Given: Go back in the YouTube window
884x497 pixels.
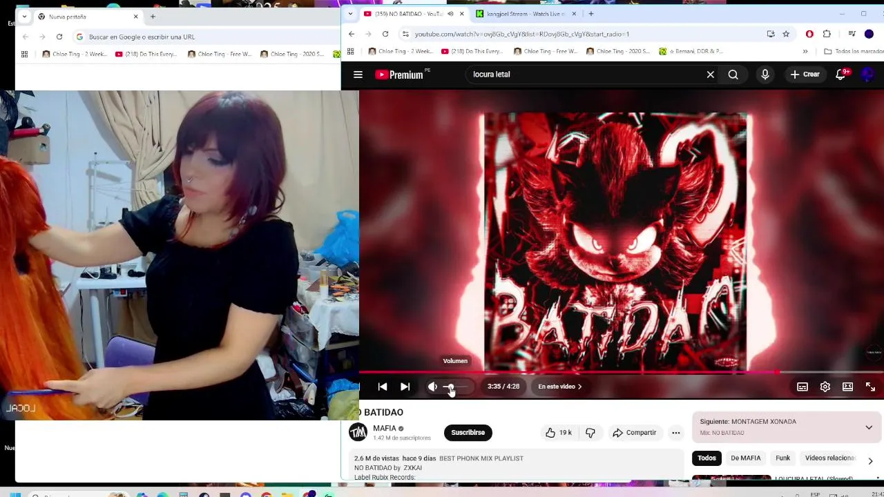Looking at the screenshot, I should pos(352,34).
